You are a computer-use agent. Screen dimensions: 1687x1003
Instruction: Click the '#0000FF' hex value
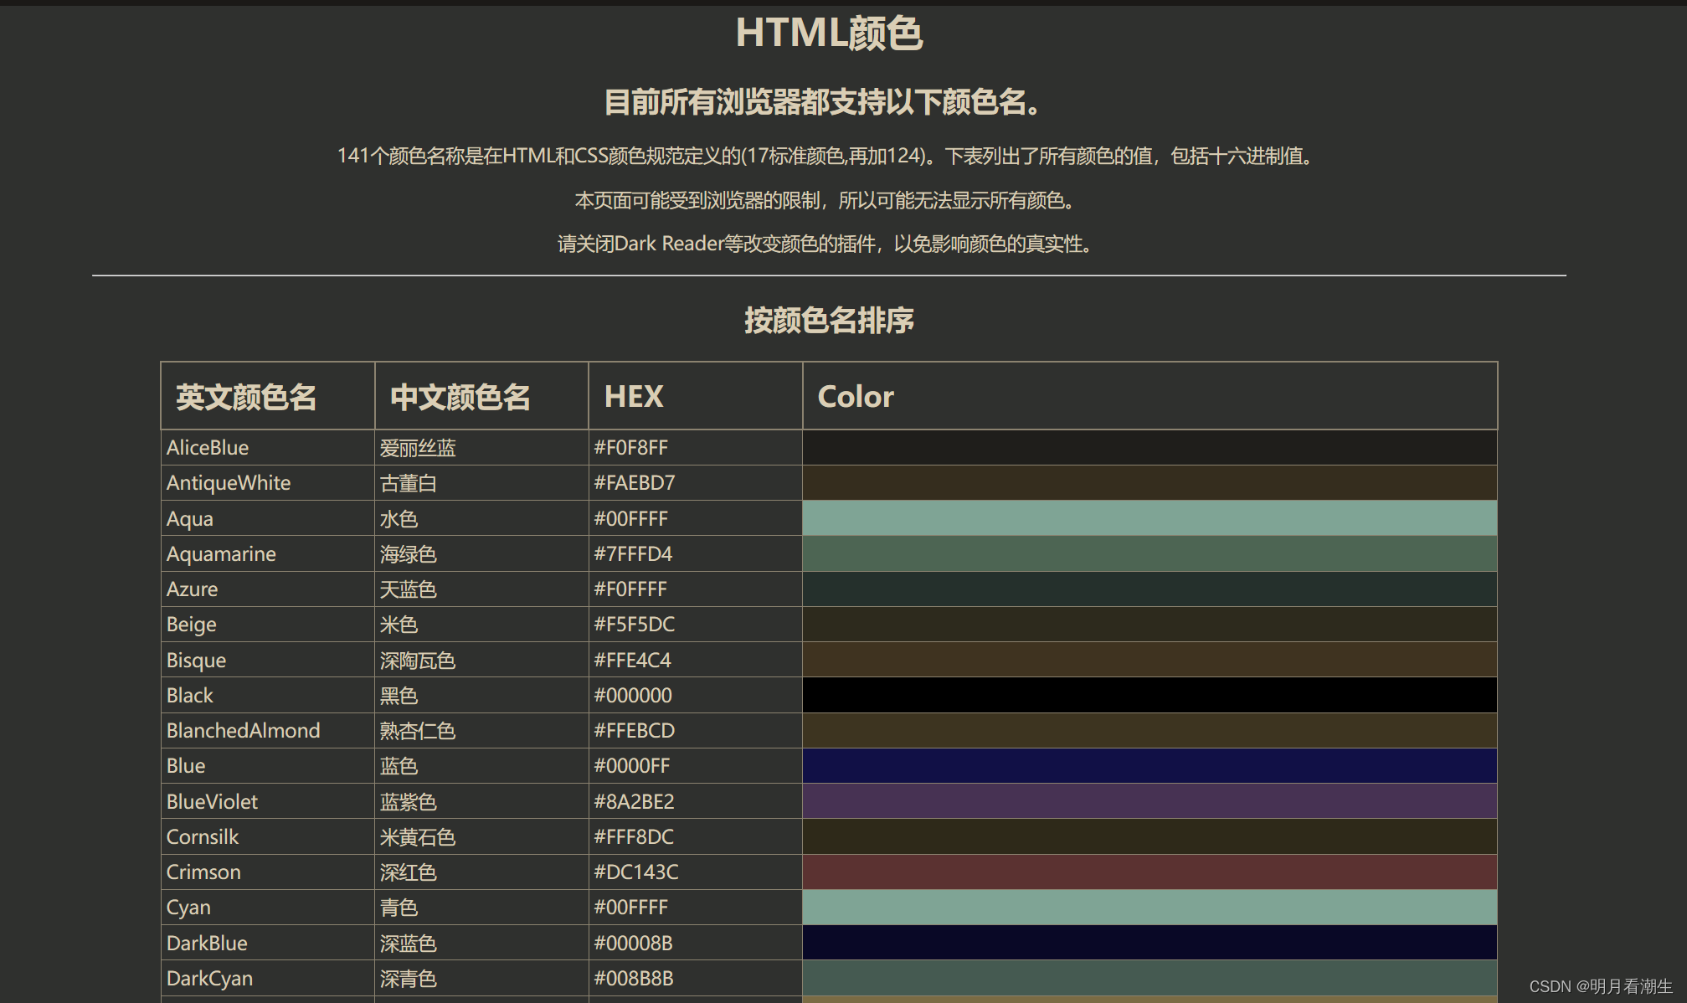pyautogui.click(x=631, y=765)
